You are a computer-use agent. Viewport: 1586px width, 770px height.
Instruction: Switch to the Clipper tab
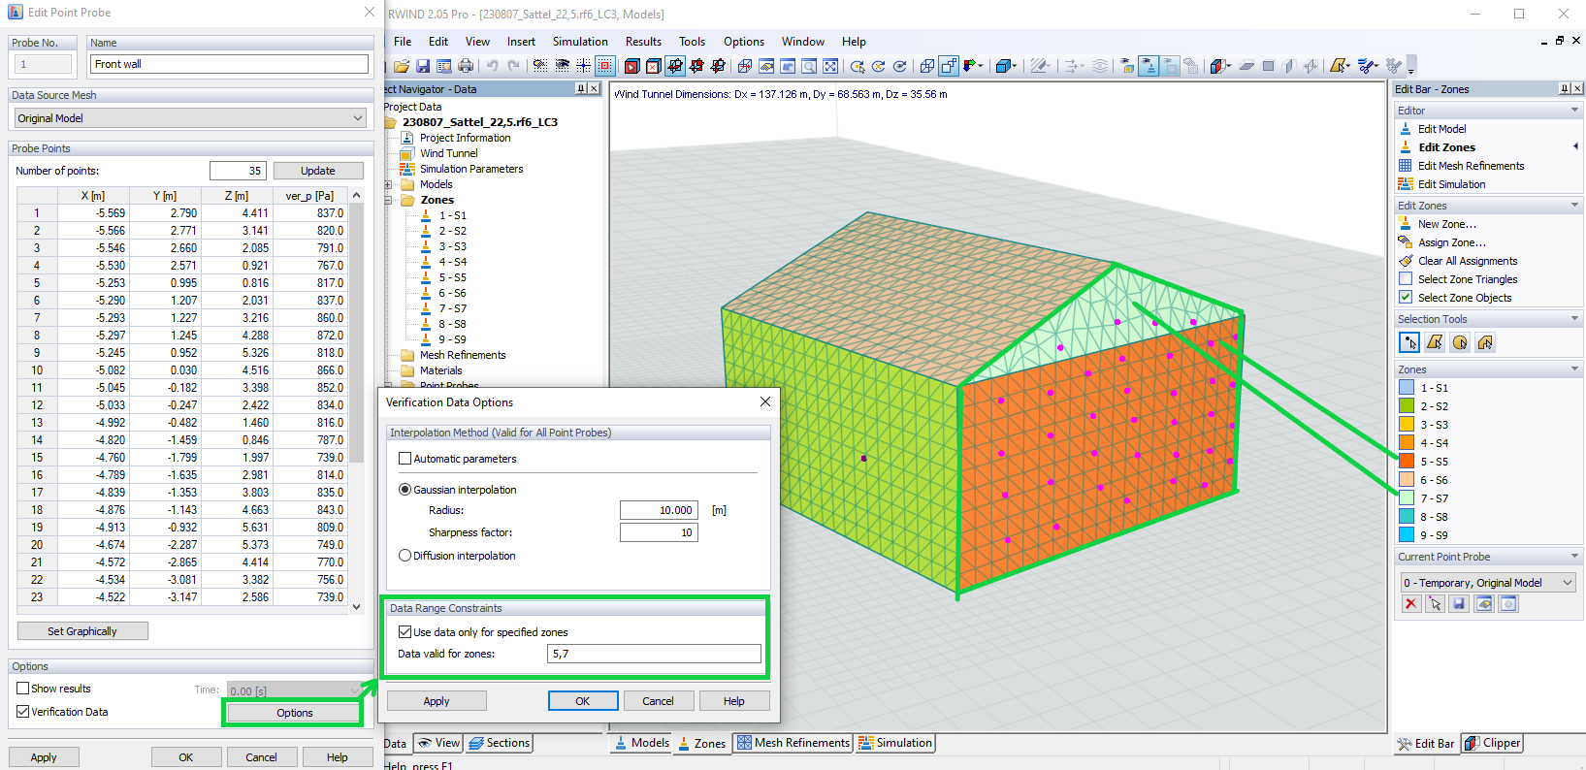pyautogui.click(x=1492, y=744)
